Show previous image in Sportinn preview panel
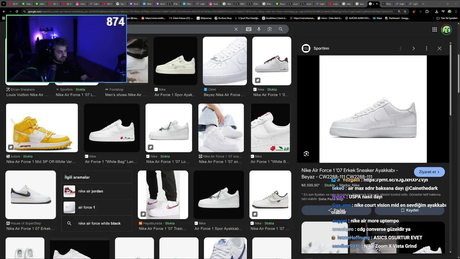Screen dimensions: 460x259 (401, 48)
